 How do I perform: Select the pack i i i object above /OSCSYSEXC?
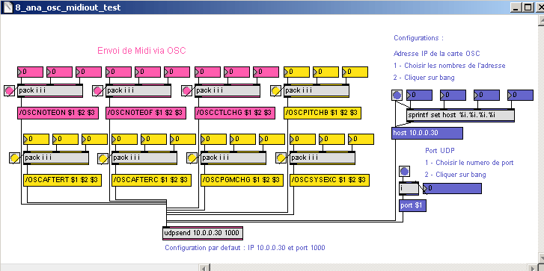click(x=323, y=158)
